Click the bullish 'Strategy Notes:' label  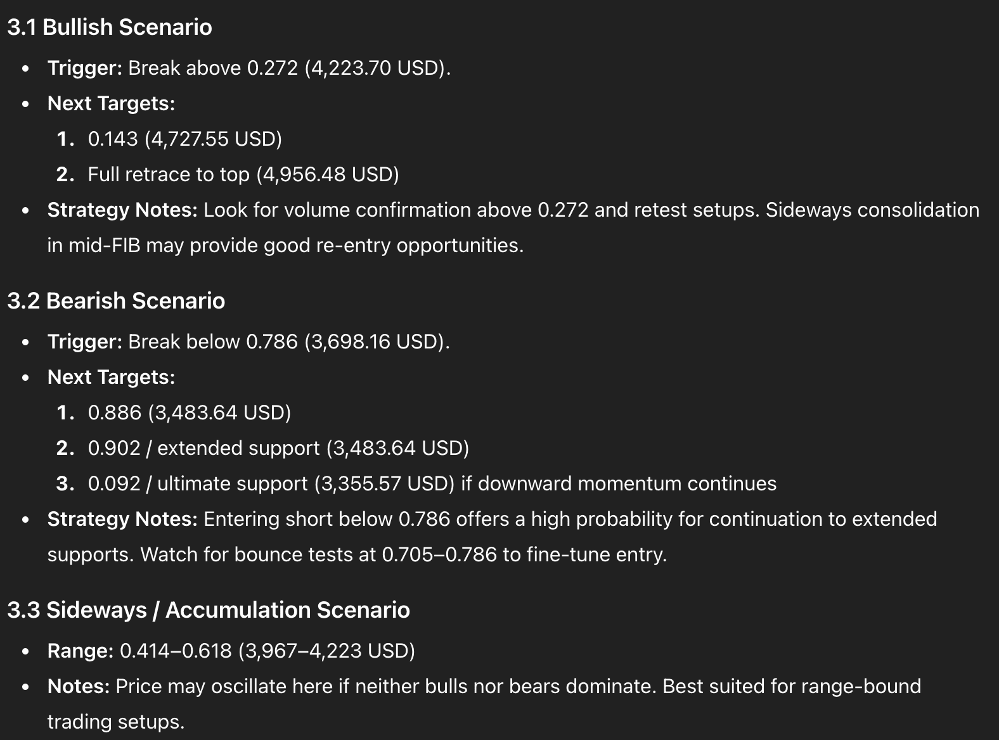point(122,210)
